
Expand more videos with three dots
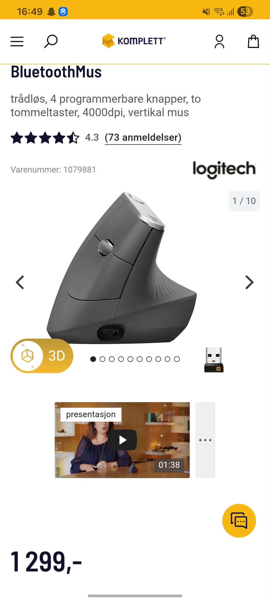205,440
